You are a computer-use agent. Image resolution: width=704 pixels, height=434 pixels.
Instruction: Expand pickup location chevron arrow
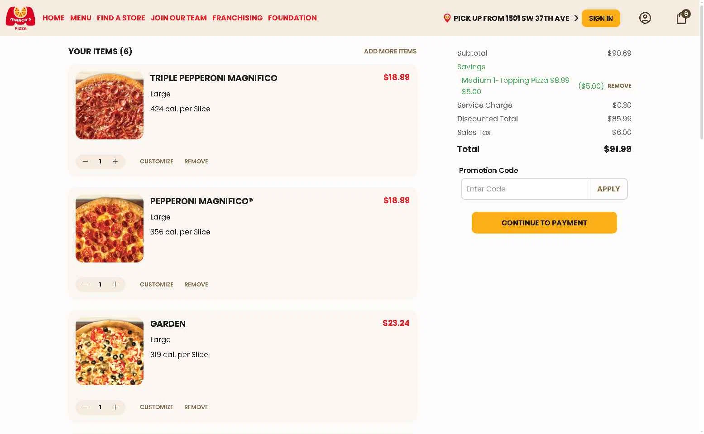click(576, 18)
